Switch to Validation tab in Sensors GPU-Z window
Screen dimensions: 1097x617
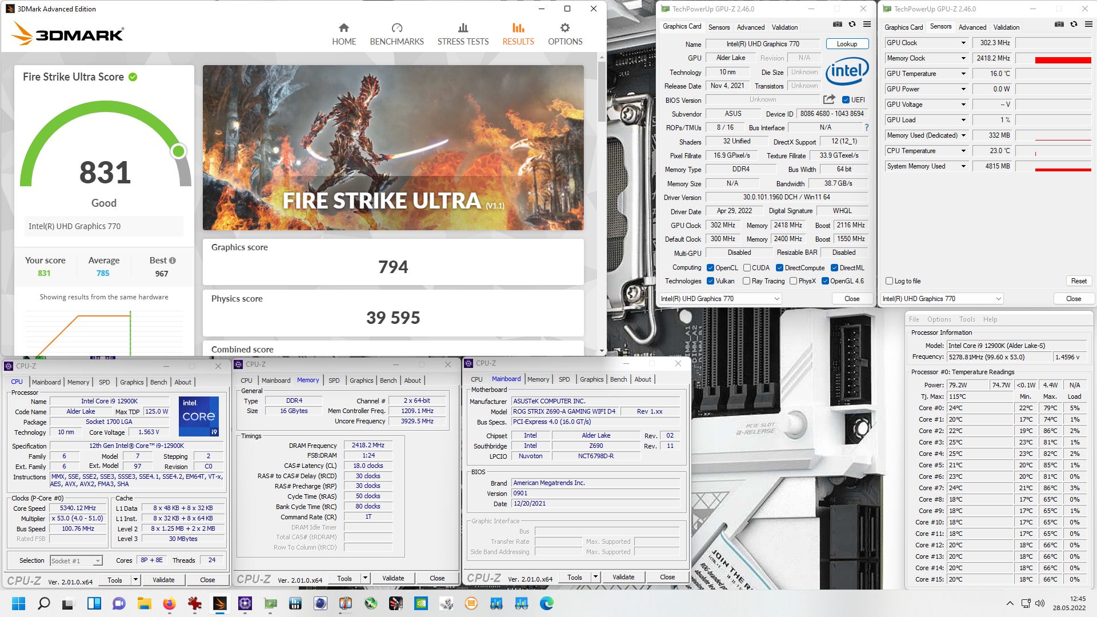click(x=1006, y=27)
